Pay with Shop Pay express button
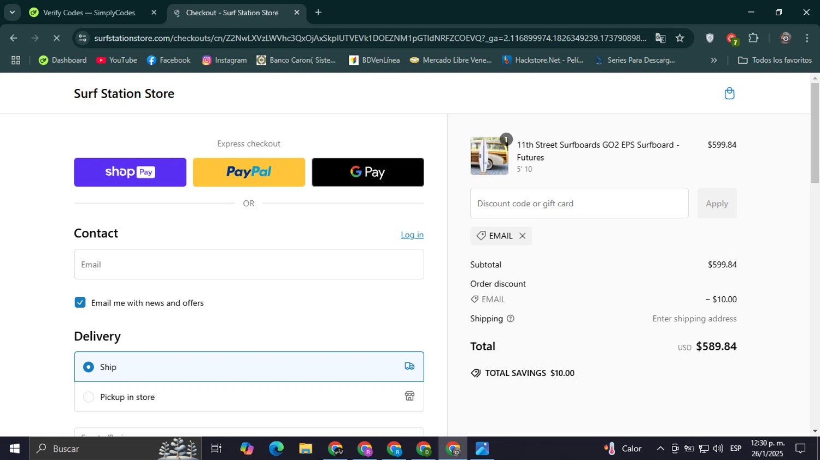The width and height of the screenshot is (820, 460). (130, 172)
